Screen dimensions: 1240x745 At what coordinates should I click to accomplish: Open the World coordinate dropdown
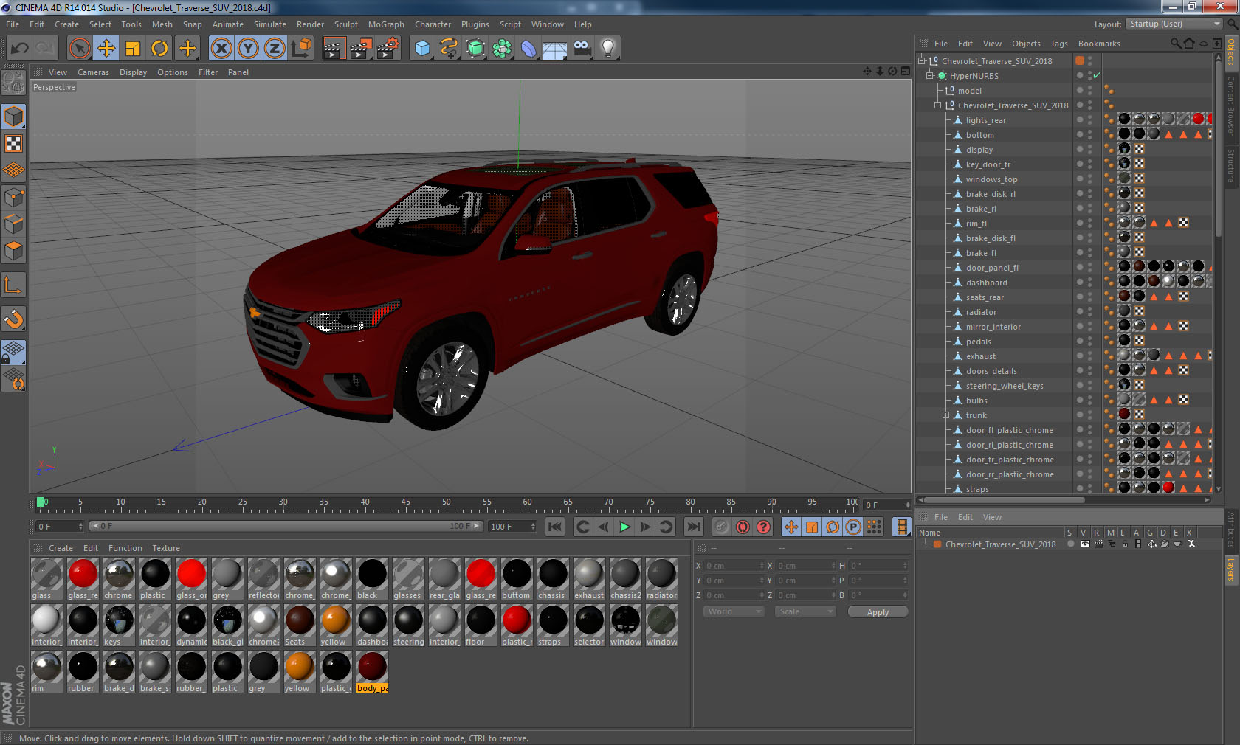click(x=732, y=611)
